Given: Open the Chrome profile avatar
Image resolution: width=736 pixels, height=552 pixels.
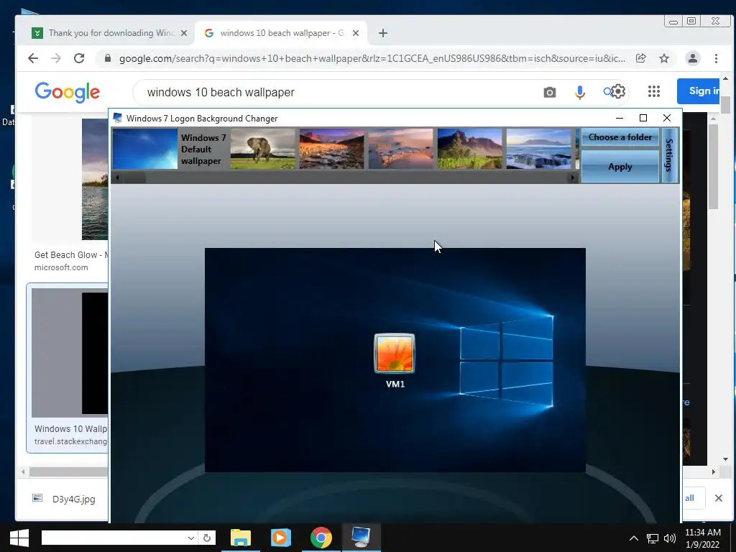Looking at the screenshot, I should (x=692, y=58).
